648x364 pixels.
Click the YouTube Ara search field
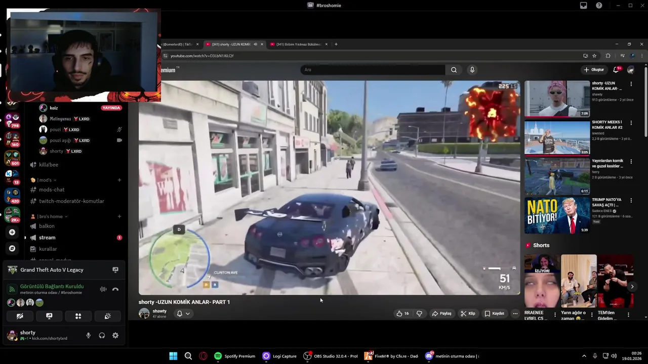pos(373,70)
